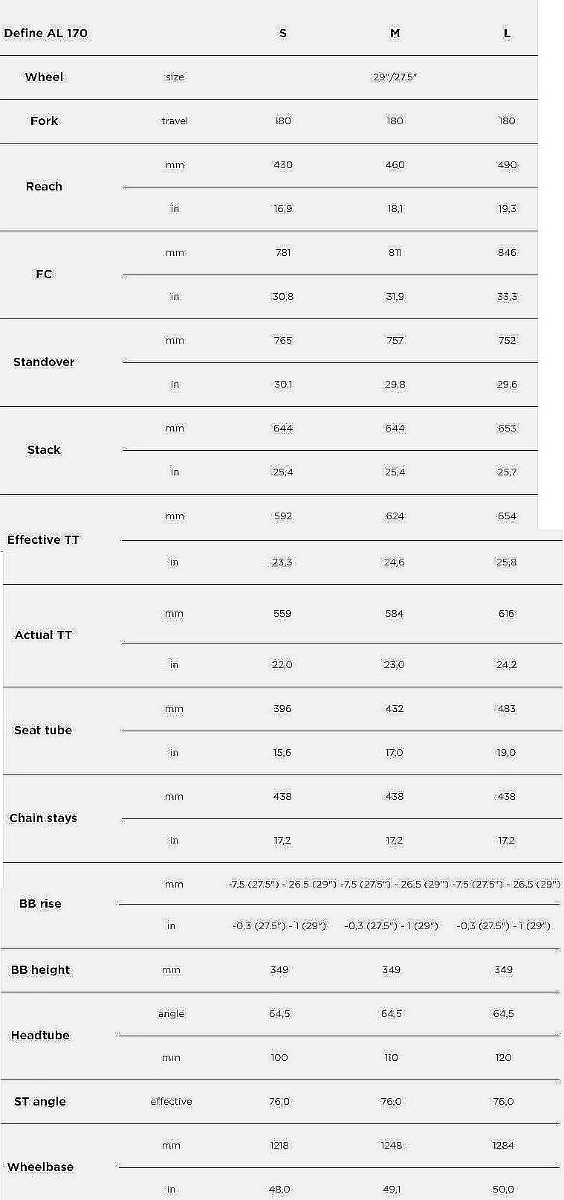Screen dimensions: 564x1200
Task: Click the Headtube row label
Action: pyautogui.click(x=40, y=1036)
